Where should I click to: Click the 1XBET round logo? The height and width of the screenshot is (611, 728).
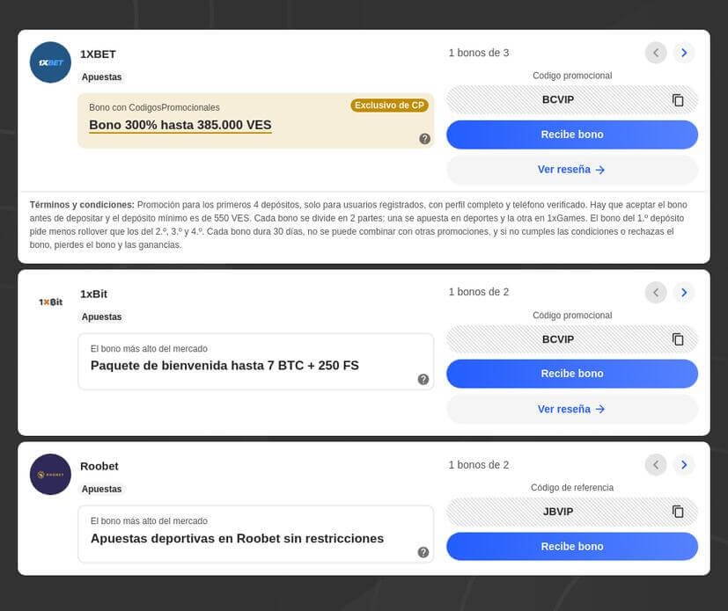50,62
